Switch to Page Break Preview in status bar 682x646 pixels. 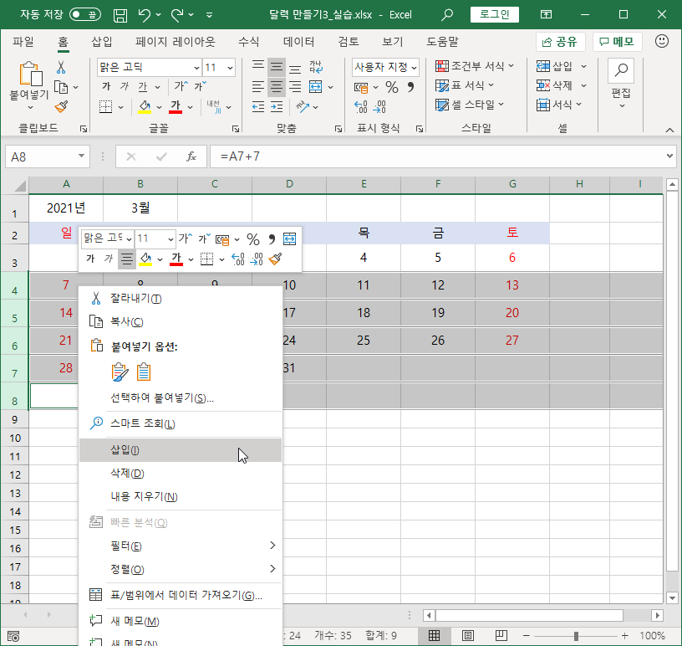point(501,636)
